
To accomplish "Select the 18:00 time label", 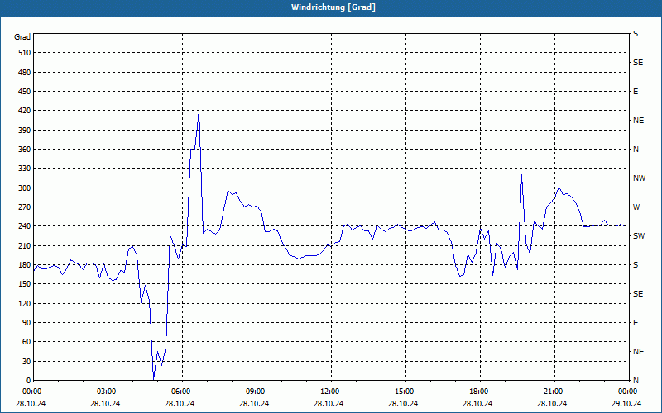I will click(479, 392).
